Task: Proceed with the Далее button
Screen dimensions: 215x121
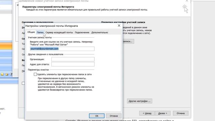Action: tap(163, 113)
